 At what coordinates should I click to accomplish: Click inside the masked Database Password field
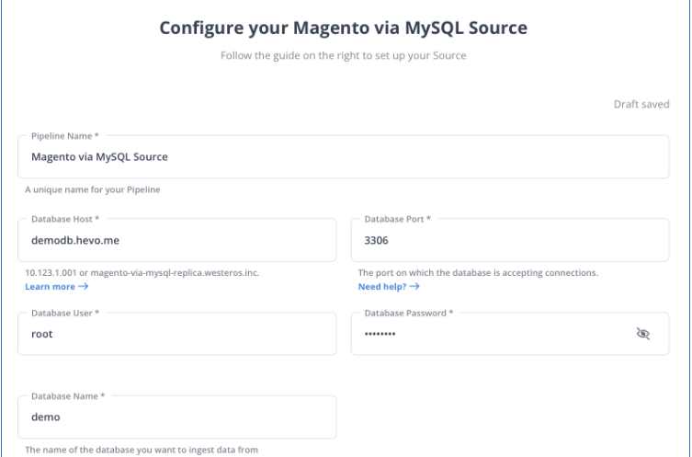(494, 334)
